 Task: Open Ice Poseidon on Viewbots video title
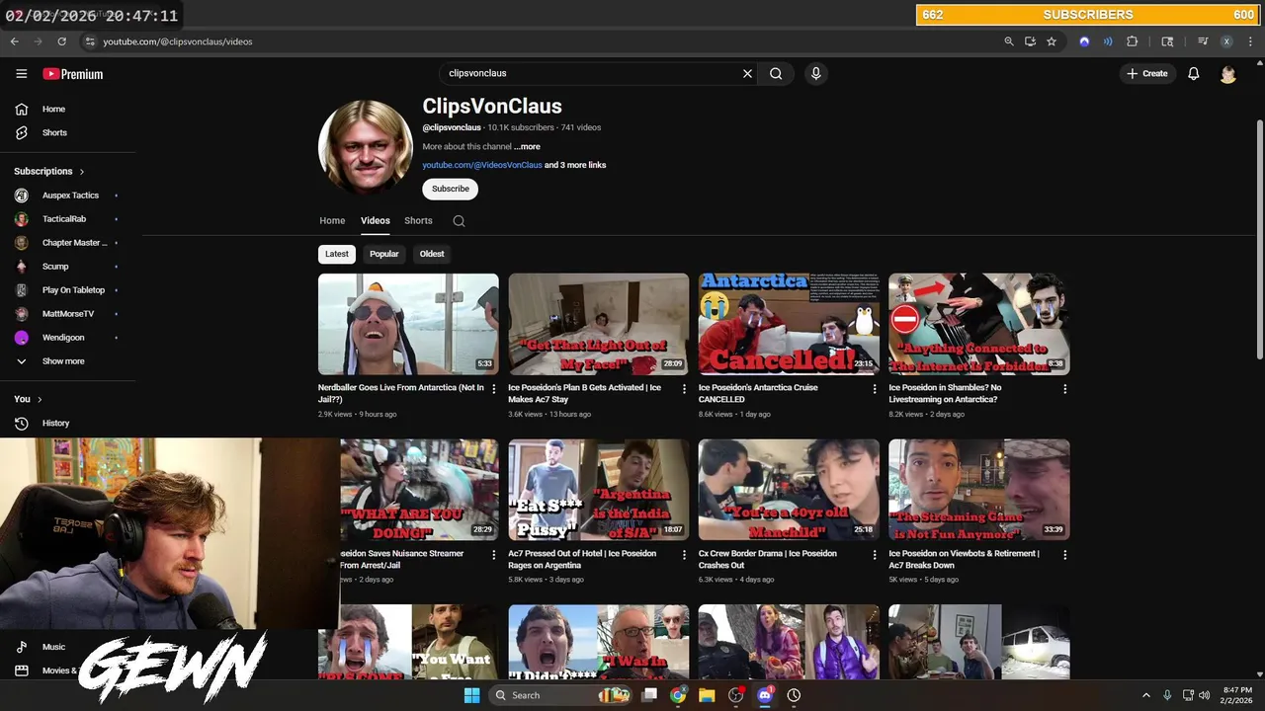tap(964, 559)
